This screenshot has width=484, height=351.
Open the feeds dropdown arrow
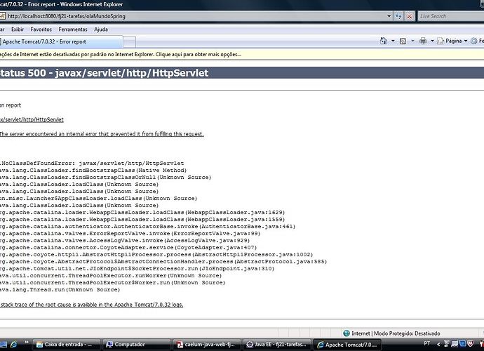tap(412, 41)
